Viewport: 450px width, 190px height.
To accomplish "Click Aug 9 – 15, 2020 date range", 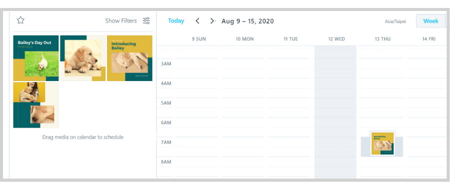I will pyautogui.click(x=247, y=21).
